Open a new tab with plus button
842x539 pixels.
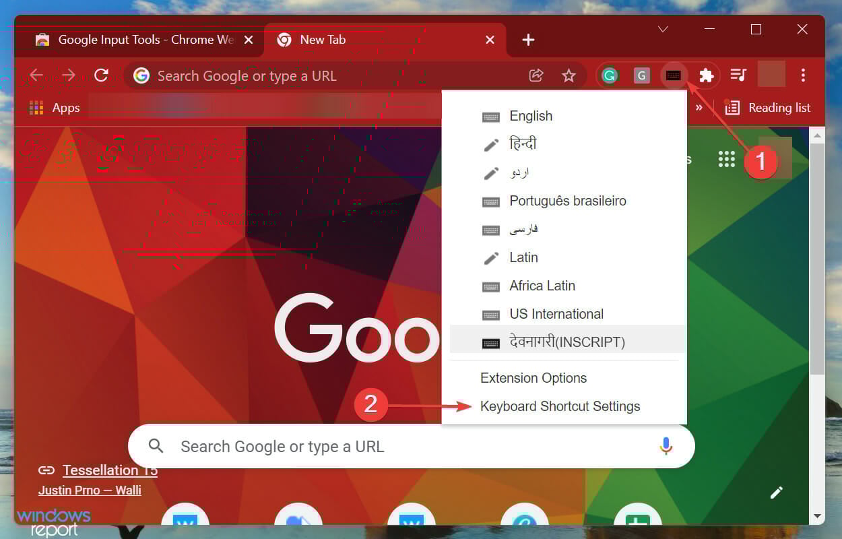[528, 40]
